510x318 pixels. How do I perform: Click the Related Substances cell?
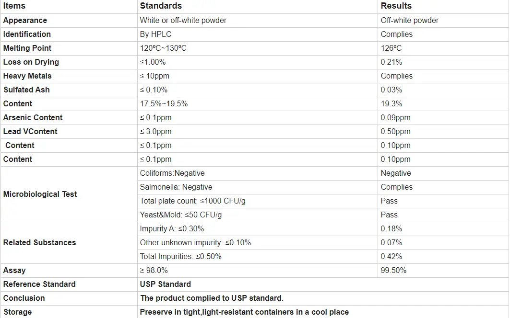[x=40, y=243]
